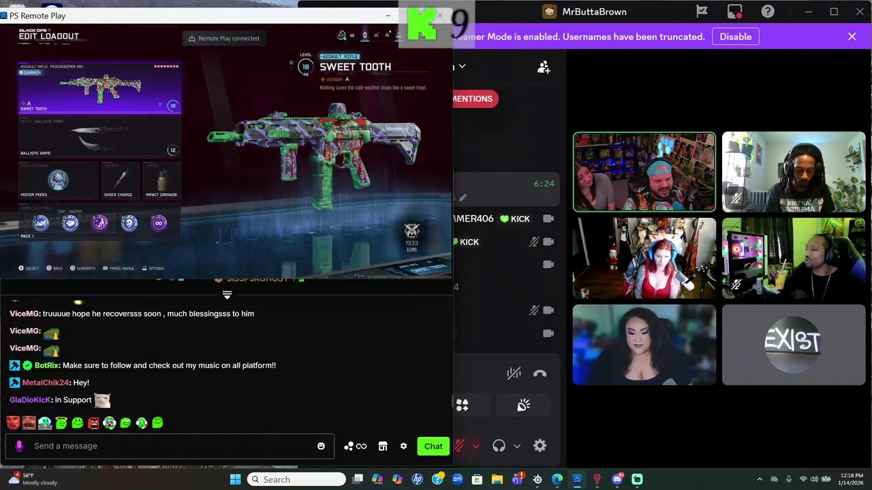Open the Shock Charge tactical slot
The height and width of the screenshot is (490, 872).
pos(121,180)
